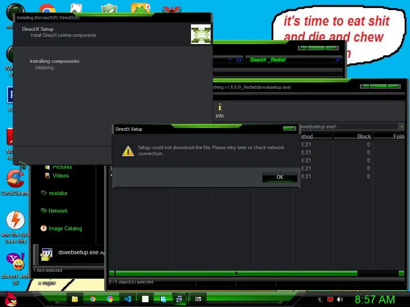Viewport: 410px width, 307px height.
Task: Open the Explorer address bar history dropdown arrow
Action: [230, 60]
